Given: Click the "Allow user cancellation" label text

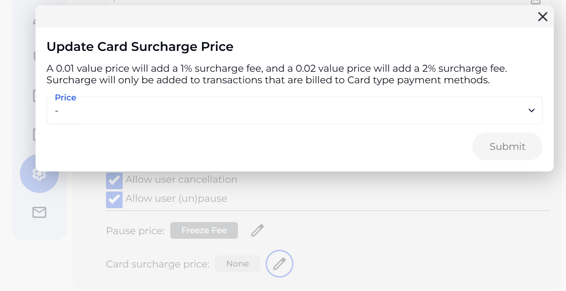Looking at the screenshot, I should tap(181, 180).
